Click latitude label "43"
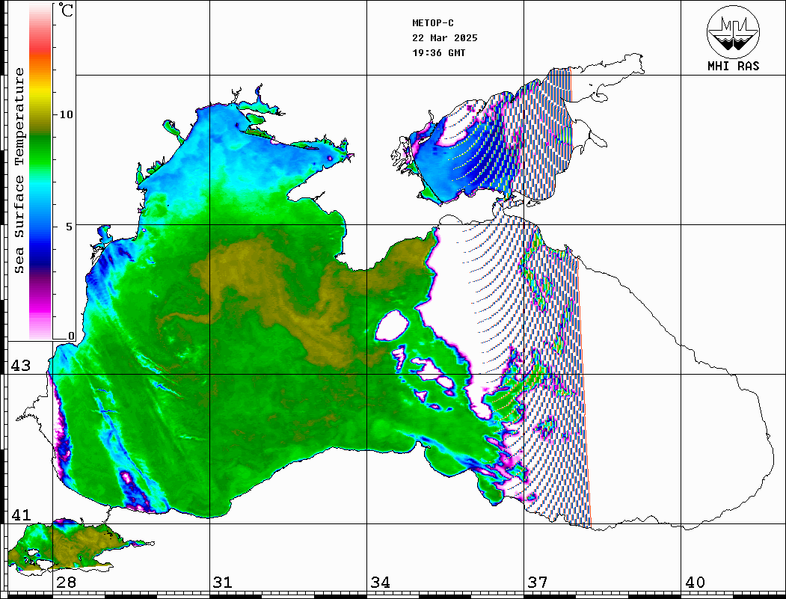 coord(20,366)
